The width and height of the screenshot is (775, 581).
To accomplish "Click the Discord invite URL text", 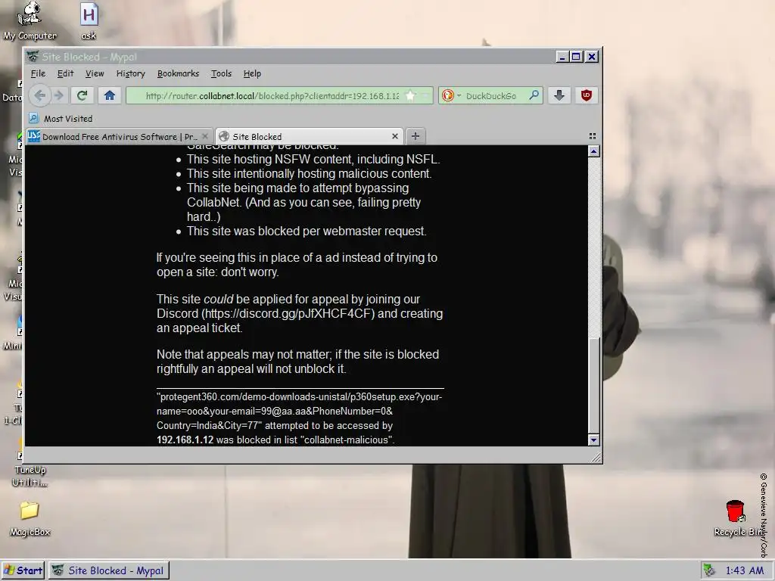I will (x=289, y=314).
